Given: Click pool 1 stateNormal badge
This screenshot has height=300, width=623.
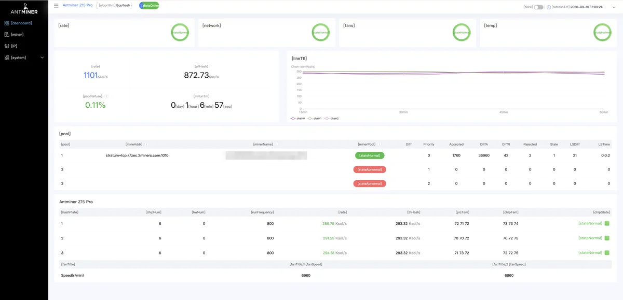Looking at the screenshot, I should (x=370, y=155).
